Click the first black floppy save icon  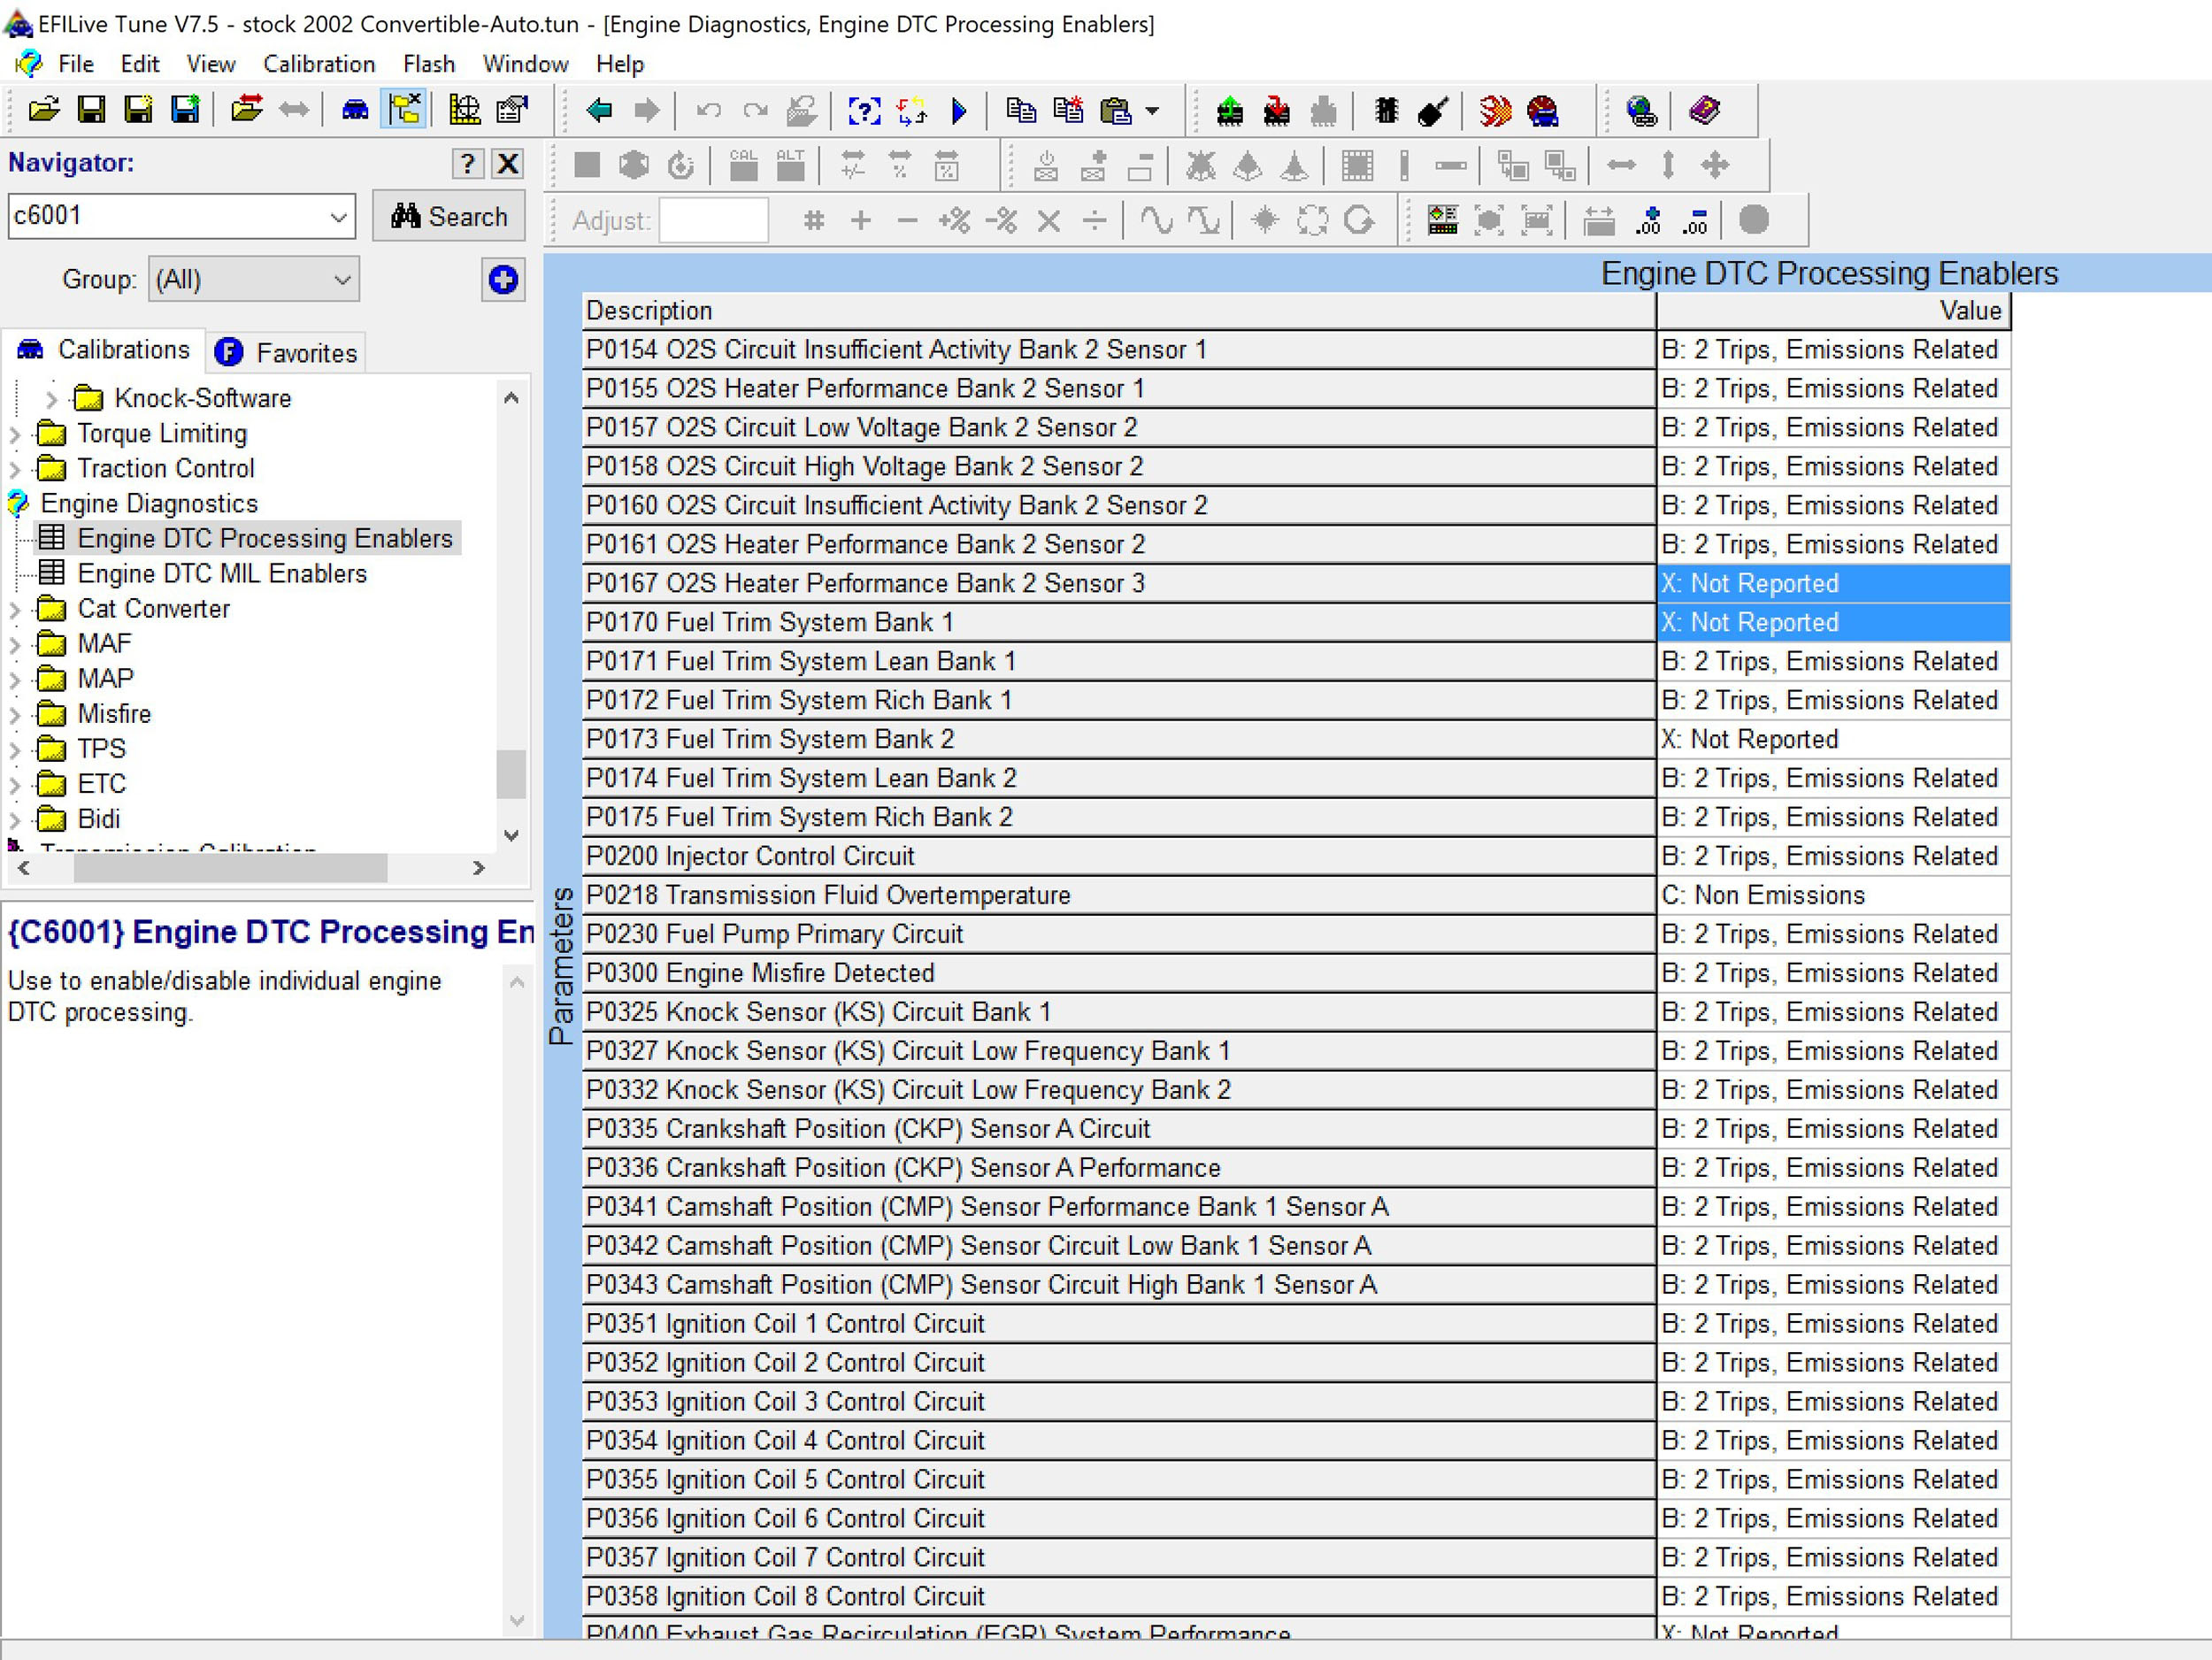click(x=91, y=109)
